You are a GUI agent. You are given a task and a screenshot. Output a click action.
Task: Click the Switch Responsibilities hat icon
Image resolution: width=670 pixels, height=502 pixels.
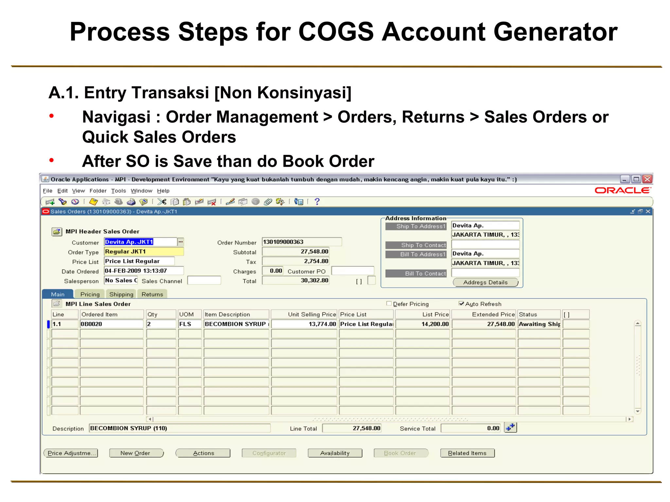(118, 202)
